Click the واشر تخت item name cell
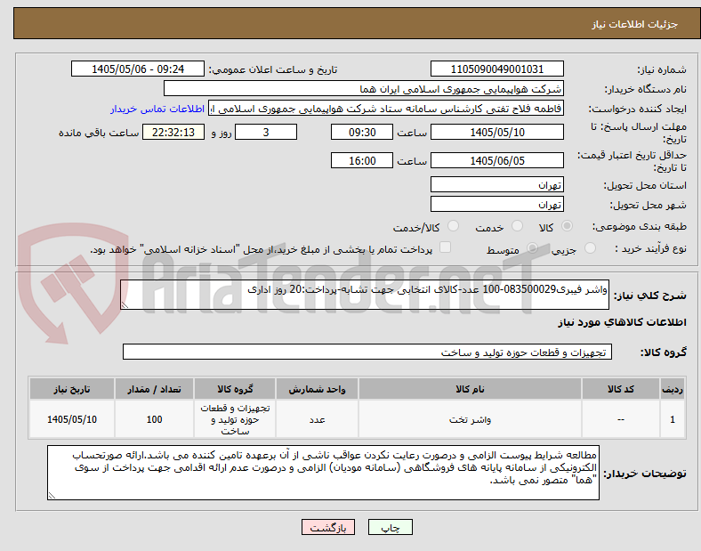 (470, 419)
